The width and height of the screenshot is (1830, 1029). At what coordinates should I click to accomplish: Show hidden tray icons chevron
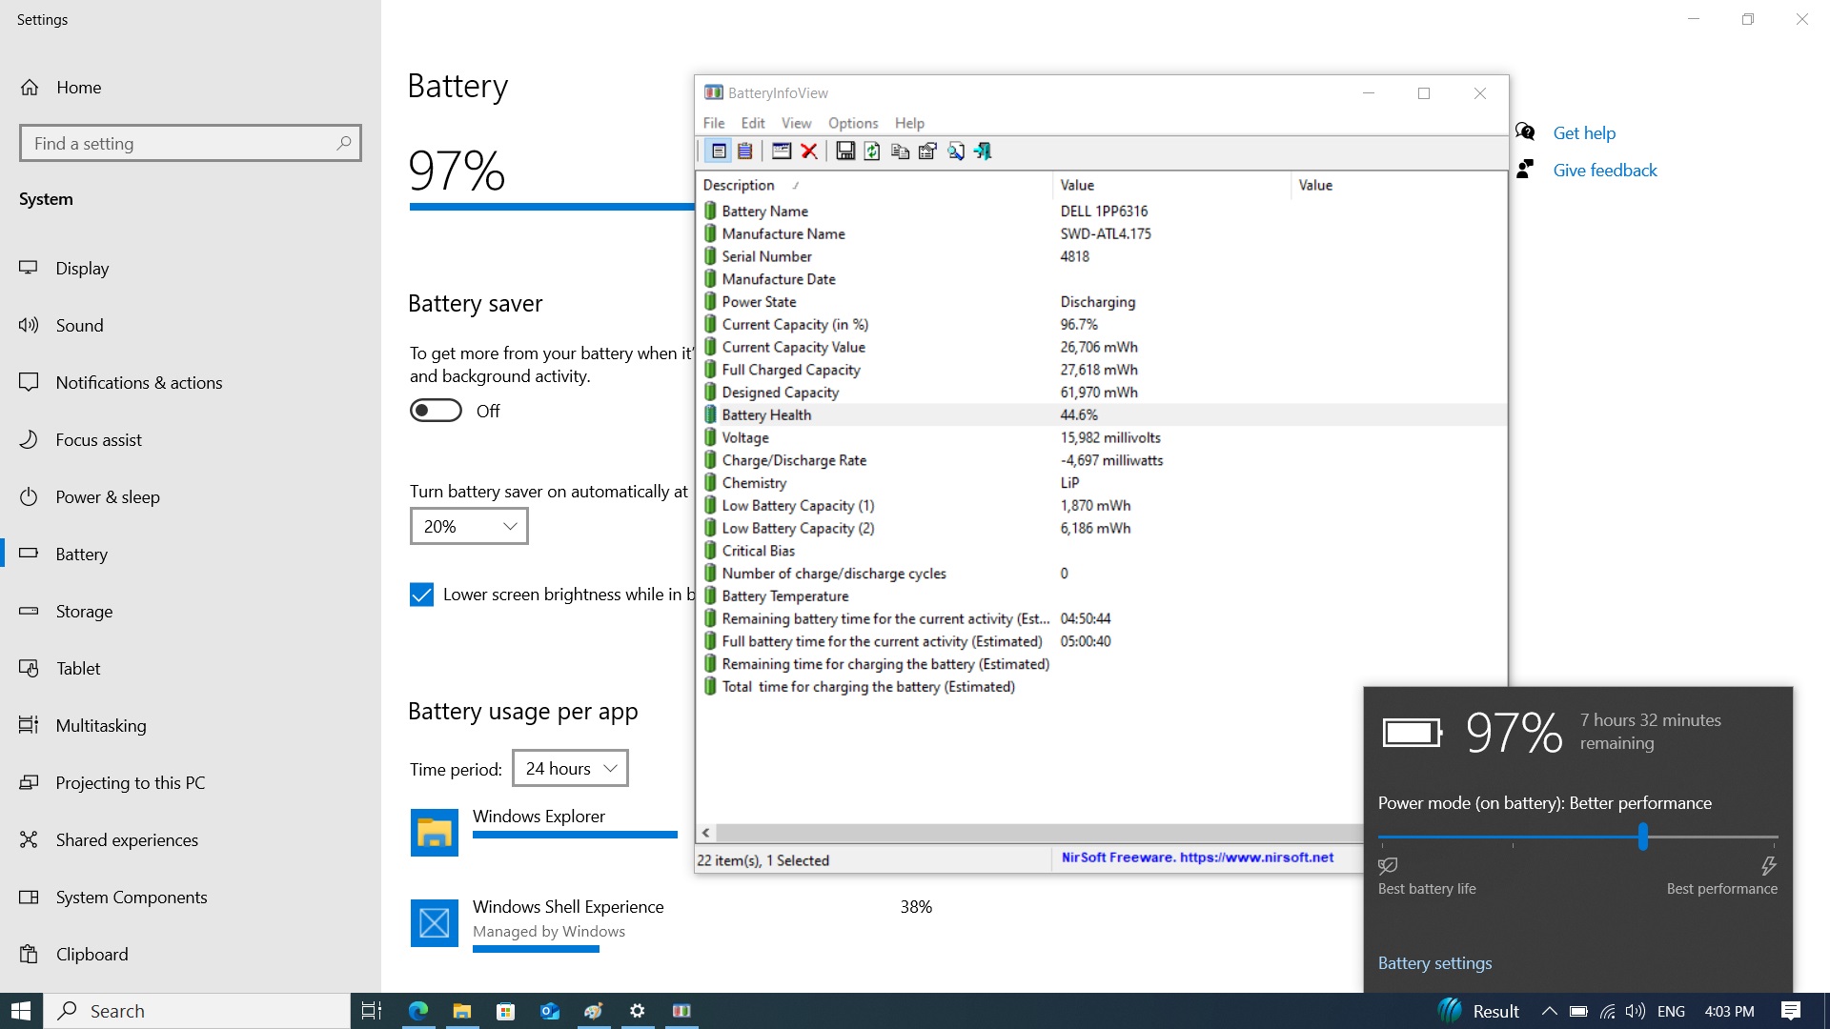(x=1549, y=1011)
